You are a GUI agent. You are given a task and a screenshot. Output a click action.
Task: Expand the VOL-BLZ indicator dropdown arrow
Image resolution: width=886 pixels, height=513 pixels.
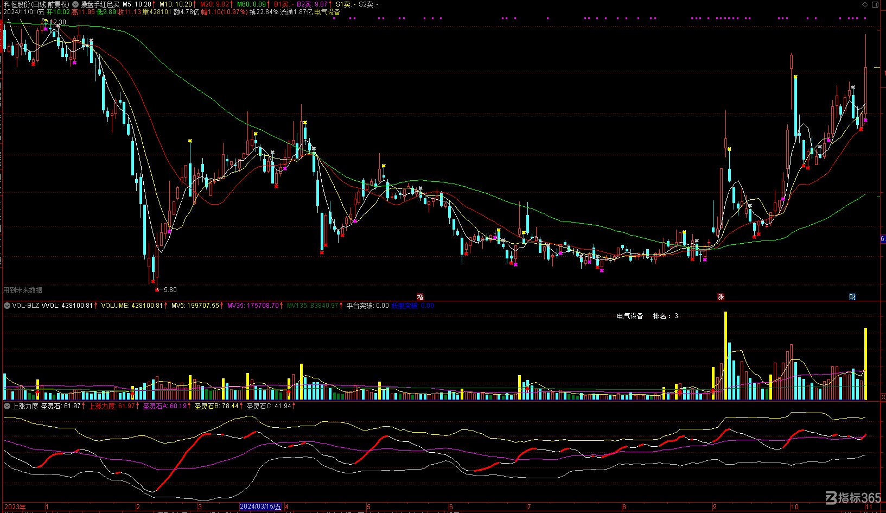[7, 306]
